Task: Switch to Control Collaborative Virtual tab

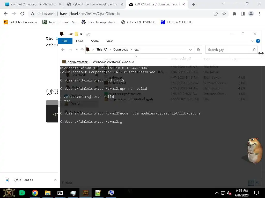Action: pyautogui.click(x=33, y=5)
